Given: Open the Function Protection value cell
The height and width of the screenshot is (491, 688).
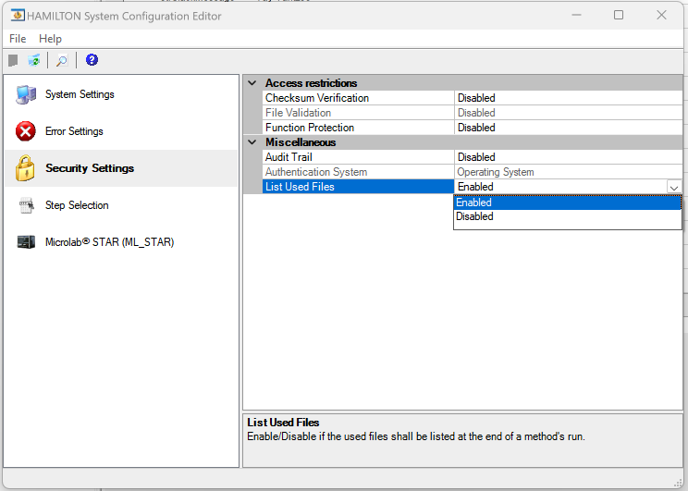Looking at the screenshot, I should click(568, 128).
